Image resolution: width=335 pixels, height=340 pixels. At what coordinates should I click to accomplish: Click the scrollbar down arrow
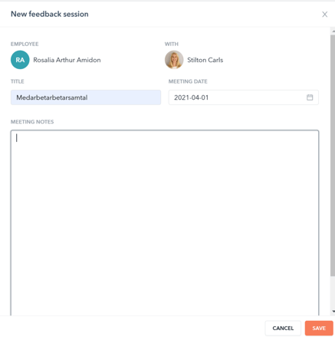333,312
